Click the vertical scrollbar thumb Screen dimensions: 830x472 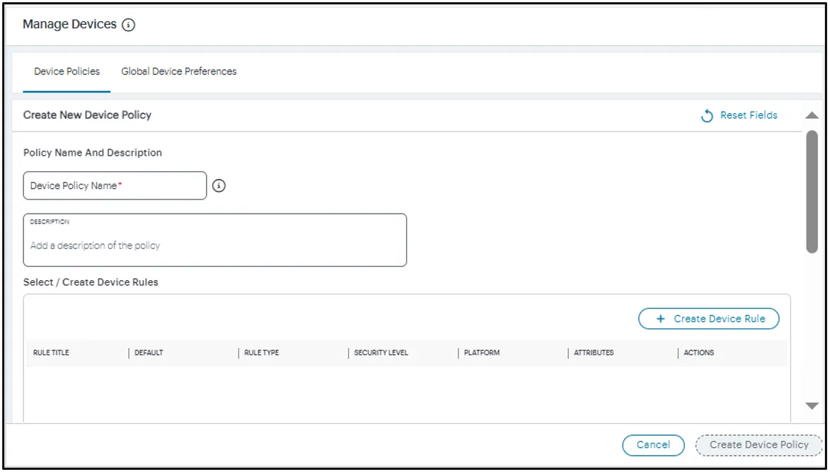pos(812,192)
